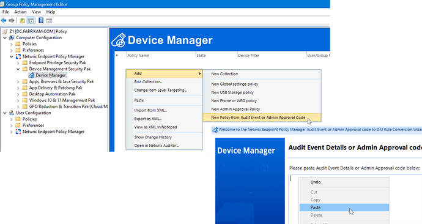This screenshot has height=224, width=422.
Task: Collapse Netwrix Endpoint Policy Manager under Computer Configuration
Action: (11, 57)
